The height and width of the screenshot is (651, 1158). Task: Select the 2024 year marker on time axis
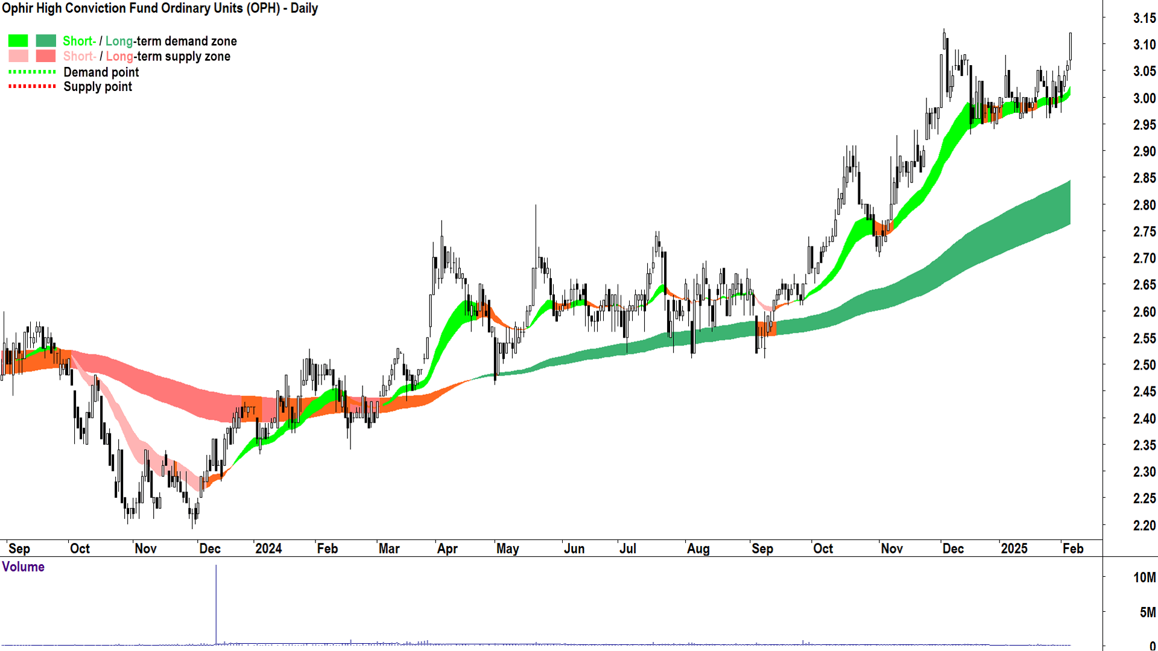[x=268, y=549]
